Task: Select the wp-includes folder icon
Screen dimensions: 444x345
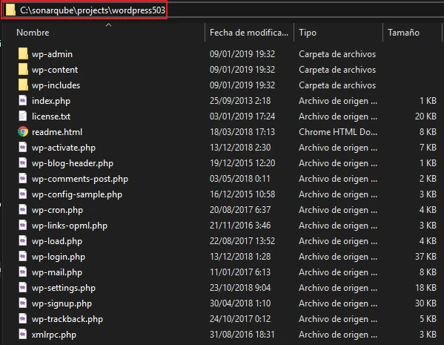Action: tap(23, 85)
